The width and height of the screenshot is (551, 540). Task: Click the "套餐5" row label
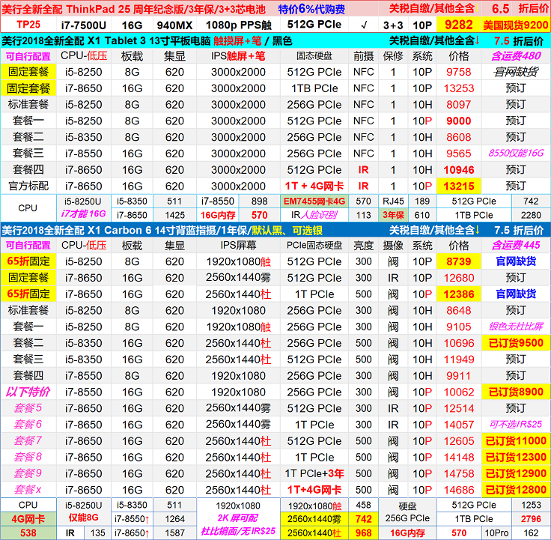pos(28,408)
